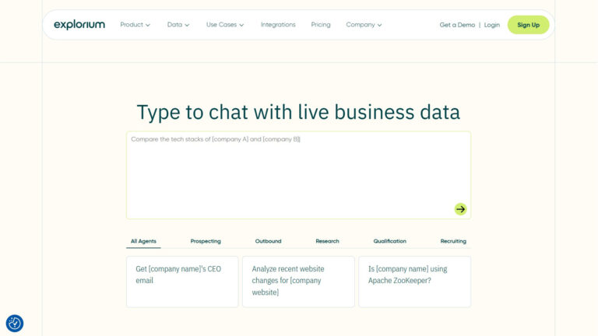This screenshot has height=336, width=598.
Task: Open the Login link
Action: [491, 25]
